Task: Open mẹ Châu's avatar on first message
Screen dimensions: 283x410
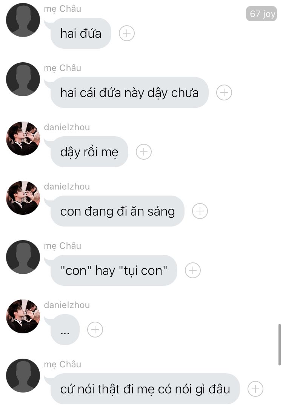Action: click(x=23, y=20)
